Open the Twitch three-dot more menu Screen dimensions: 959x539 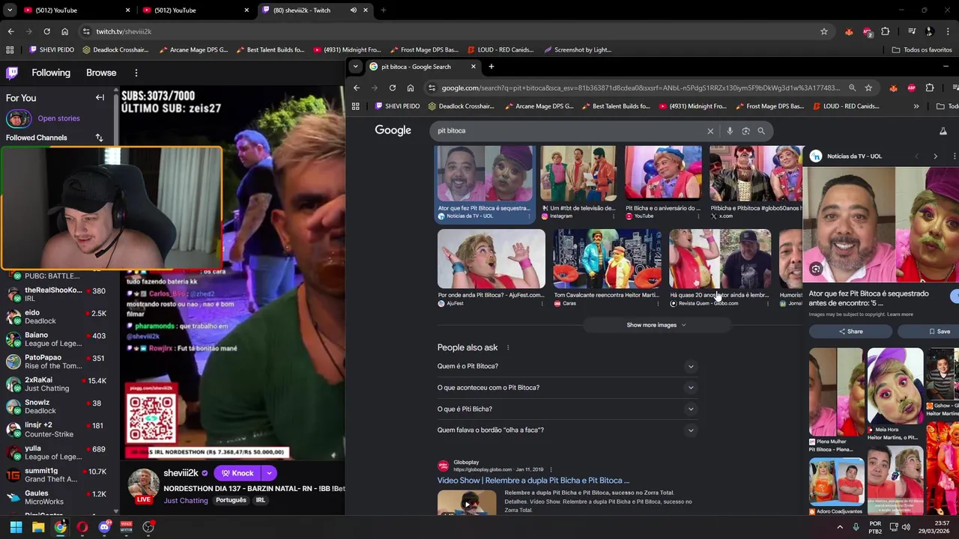pos(136,73)
